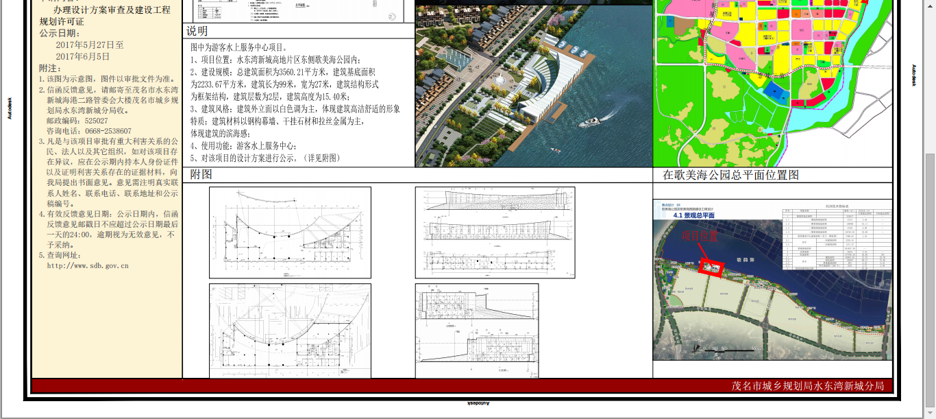This screenshot has width=936, height=419.
Task: Click the Autodesk watermark at the bottom
Action: coord(478,404)
